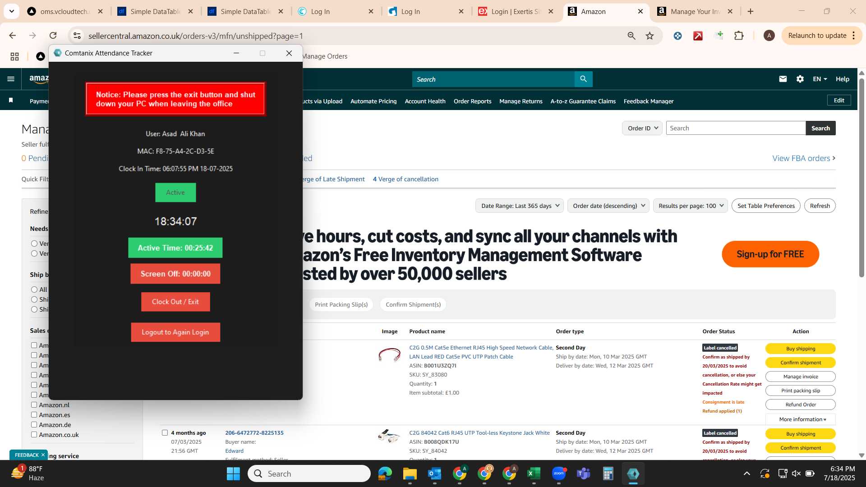The height and width of the screenshot is (487, 866).
Task: Open the EN language dropdown
Action: pyautogui.click(x=820, y=79)
